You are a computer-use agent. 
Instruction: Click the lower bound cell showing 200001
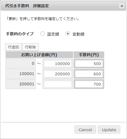21,84
